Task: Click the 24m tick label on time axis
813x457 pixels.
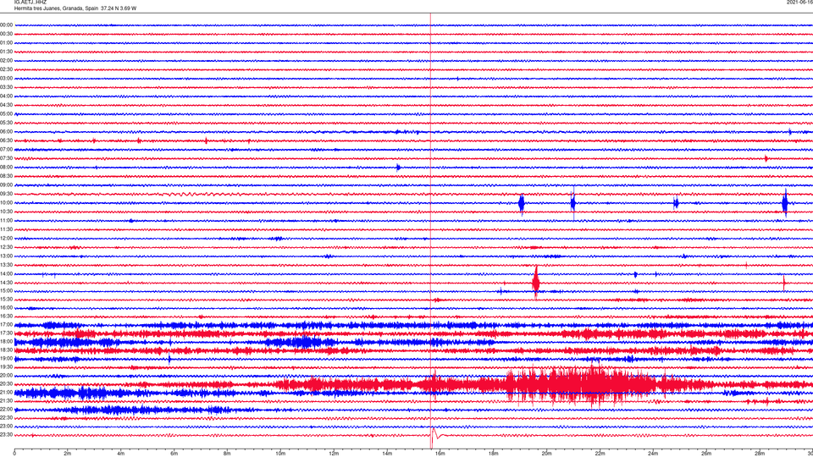Action: [653, 454]
